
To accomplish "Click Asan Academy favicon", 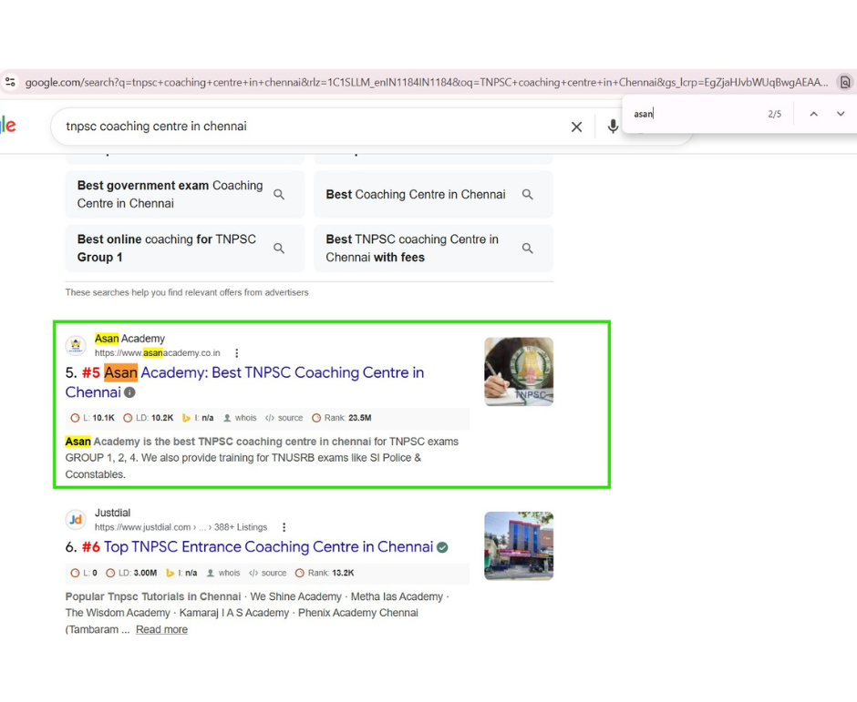I will (76, 346).
